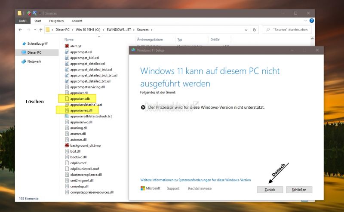
Task: Select the appraiser.sdb file icon
Action: pyautogui.click(x=67, y=98)
